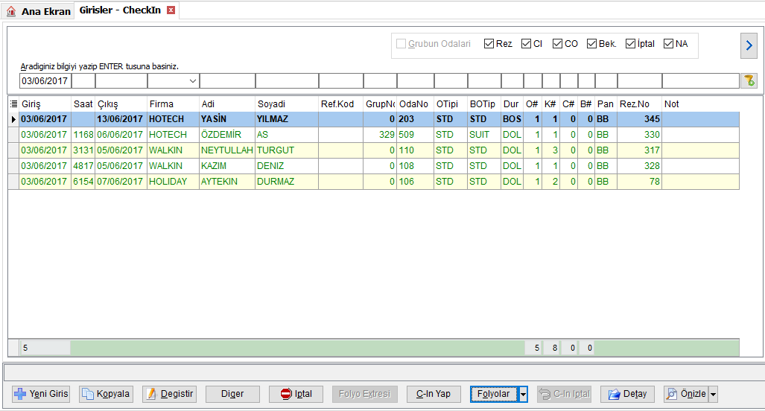This screenshot has height=411, width=765.
Task: Click the Degistir edit button
Action: pyautogui.click(x=169, y=394)
